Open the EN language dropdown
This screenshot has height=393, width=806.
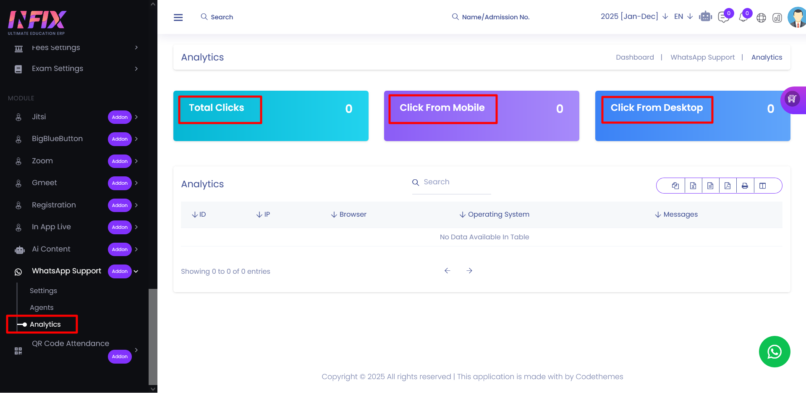683,16
